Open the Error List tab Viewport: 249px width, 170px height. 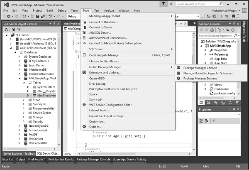(x=8, y=159)
